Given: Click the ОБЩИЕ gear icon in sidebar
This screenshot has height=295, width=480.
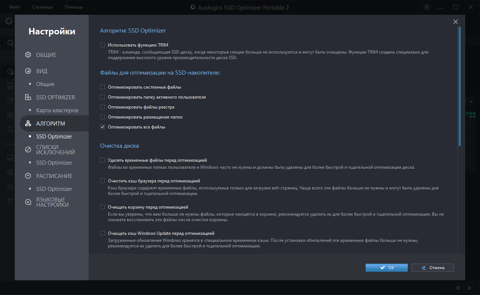Looking at the screenshot, I should click(28, 55).
